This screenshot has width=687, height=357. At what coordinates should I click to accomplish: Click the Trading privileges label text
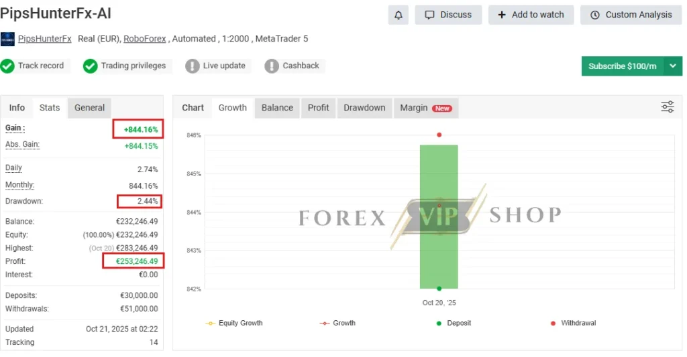[134, 66]
